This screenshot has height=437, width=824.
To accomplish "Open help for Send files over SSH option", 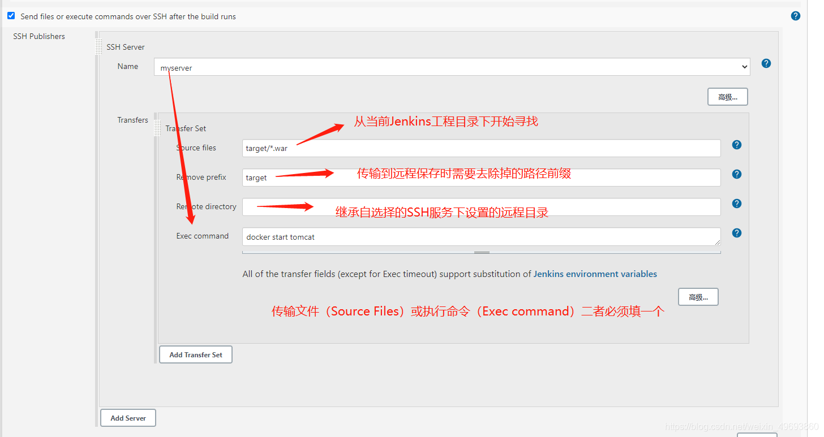I will click(795, 16).
